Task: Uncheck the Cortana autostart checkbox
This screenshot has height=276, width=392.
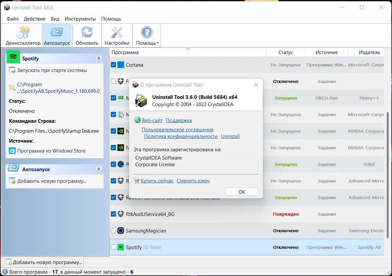Action: coord(113,65)
